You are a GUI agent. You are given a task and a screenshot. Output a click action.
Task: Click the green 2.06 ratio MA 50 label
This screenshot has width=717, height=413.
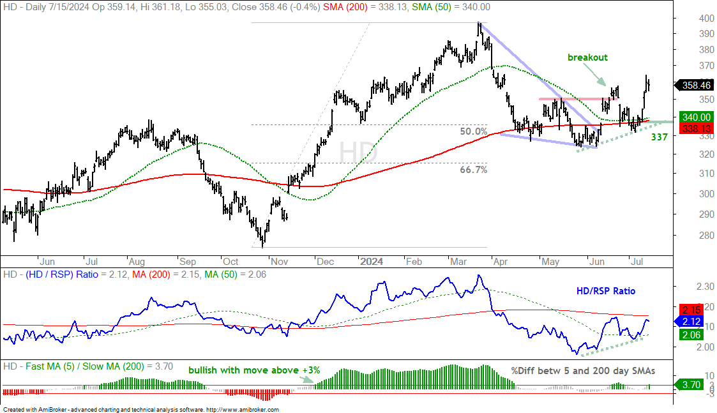click(x=690, y=334)
